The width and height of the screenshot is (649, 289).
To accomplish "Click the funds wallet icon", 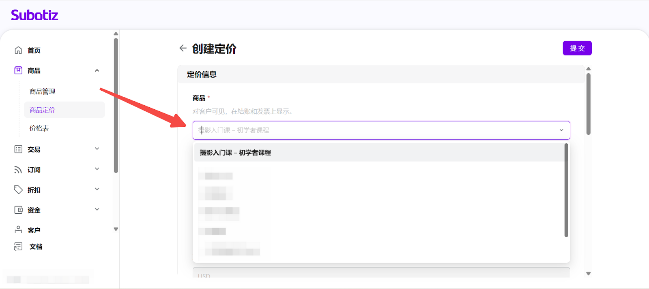I will (18, 210).
